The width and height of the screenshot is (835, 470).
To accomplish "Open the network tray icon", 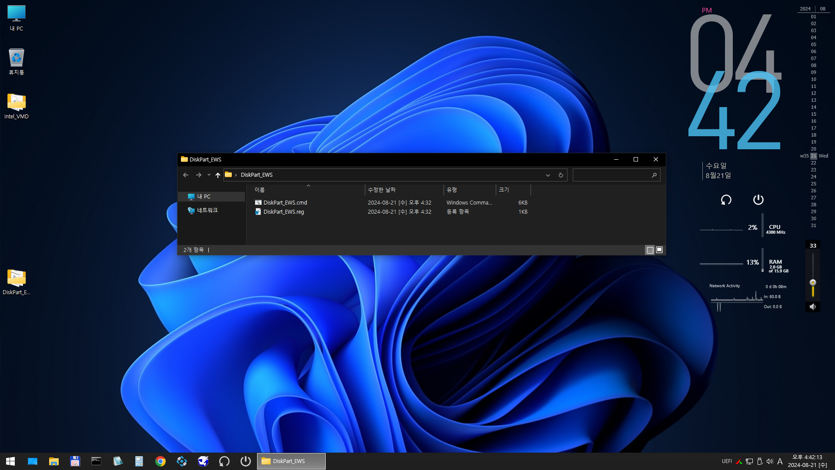I will click(749, 461).
